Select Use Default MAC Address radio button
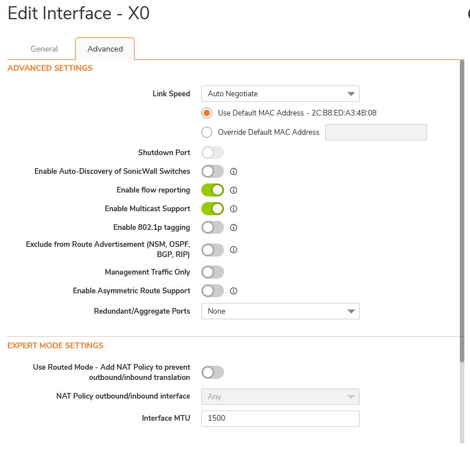Viewport: 470px width, 449px height. (207, 113)
